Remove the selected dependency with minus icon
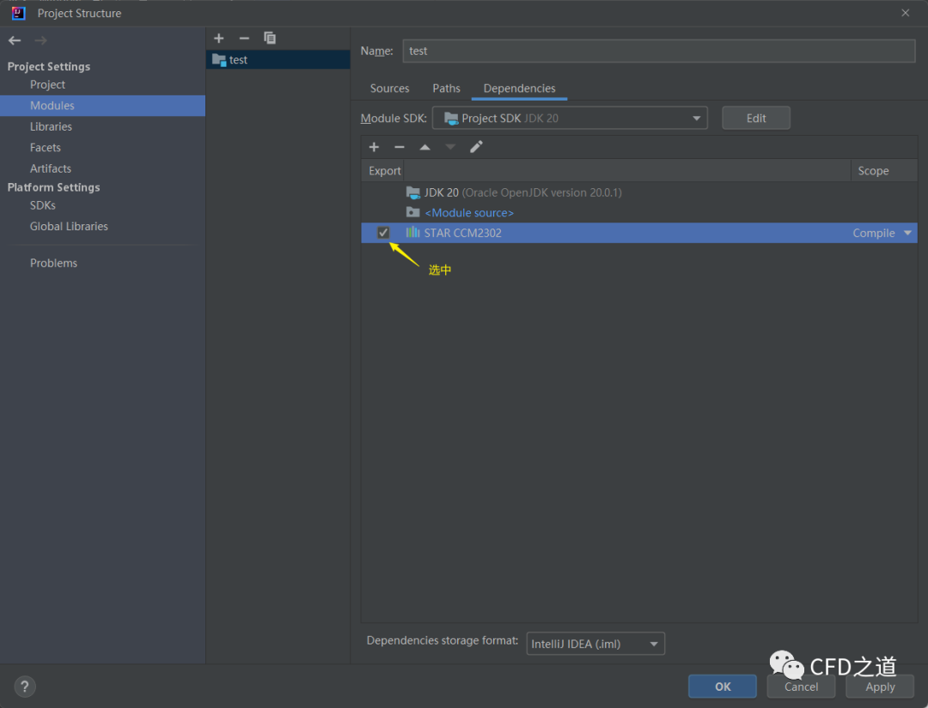The height and width of the screenshot is (708, 928). 399,147
